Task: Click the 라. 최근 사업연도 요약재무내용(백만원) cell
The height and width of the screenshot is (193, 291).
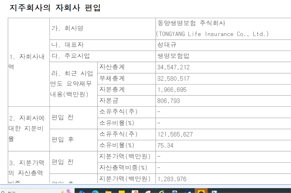Action: (x=73, y=84)
